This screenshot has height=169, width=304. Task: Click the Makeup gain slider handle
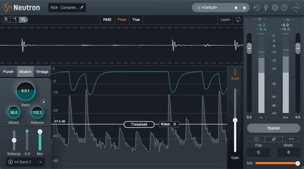[x=14, y=140]
